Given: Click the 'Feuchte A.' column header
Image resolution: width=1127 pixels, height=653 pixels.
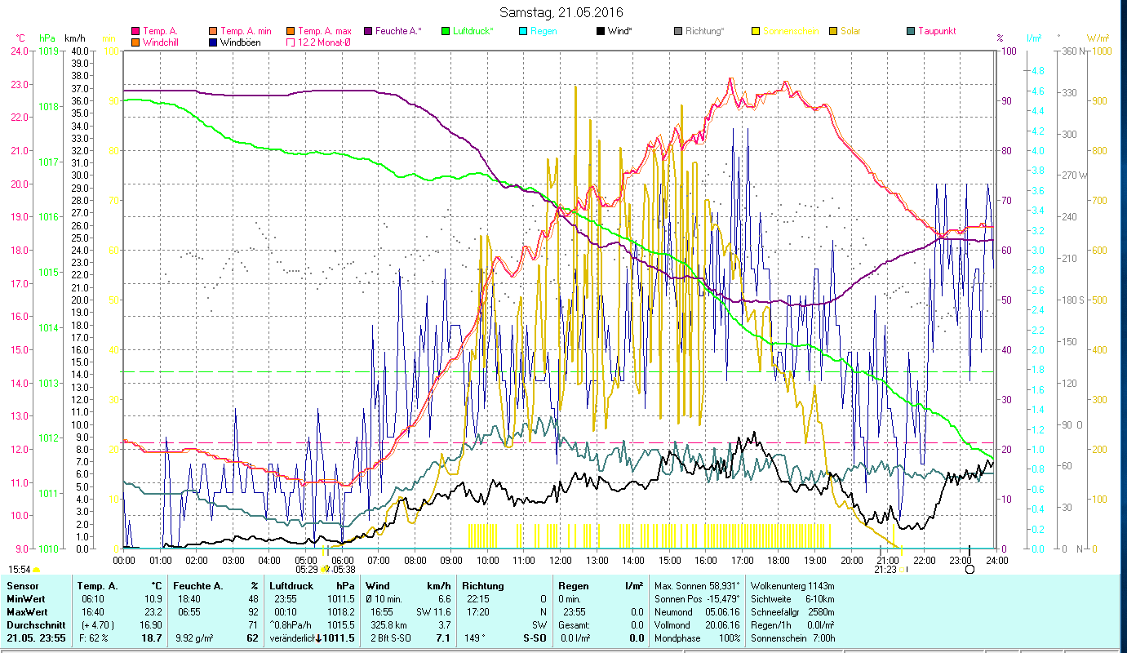Looking at the screenshot, I should (199, 586).
